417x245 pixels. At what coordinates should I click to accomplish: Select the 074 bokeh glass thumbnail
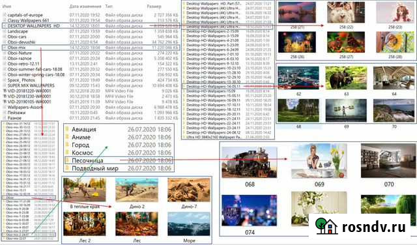coord(250,210)
